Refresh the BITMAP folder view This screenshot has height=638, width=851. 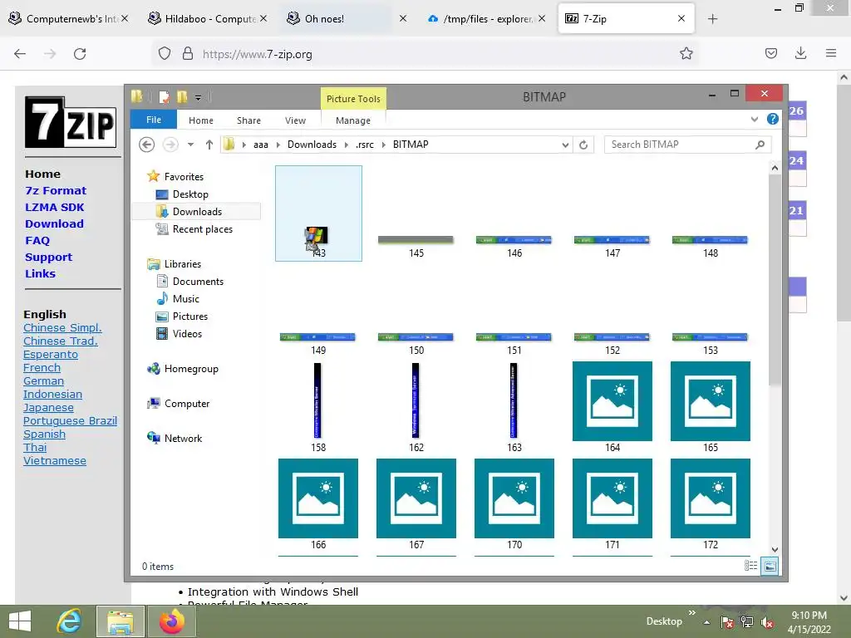[583, 145]
